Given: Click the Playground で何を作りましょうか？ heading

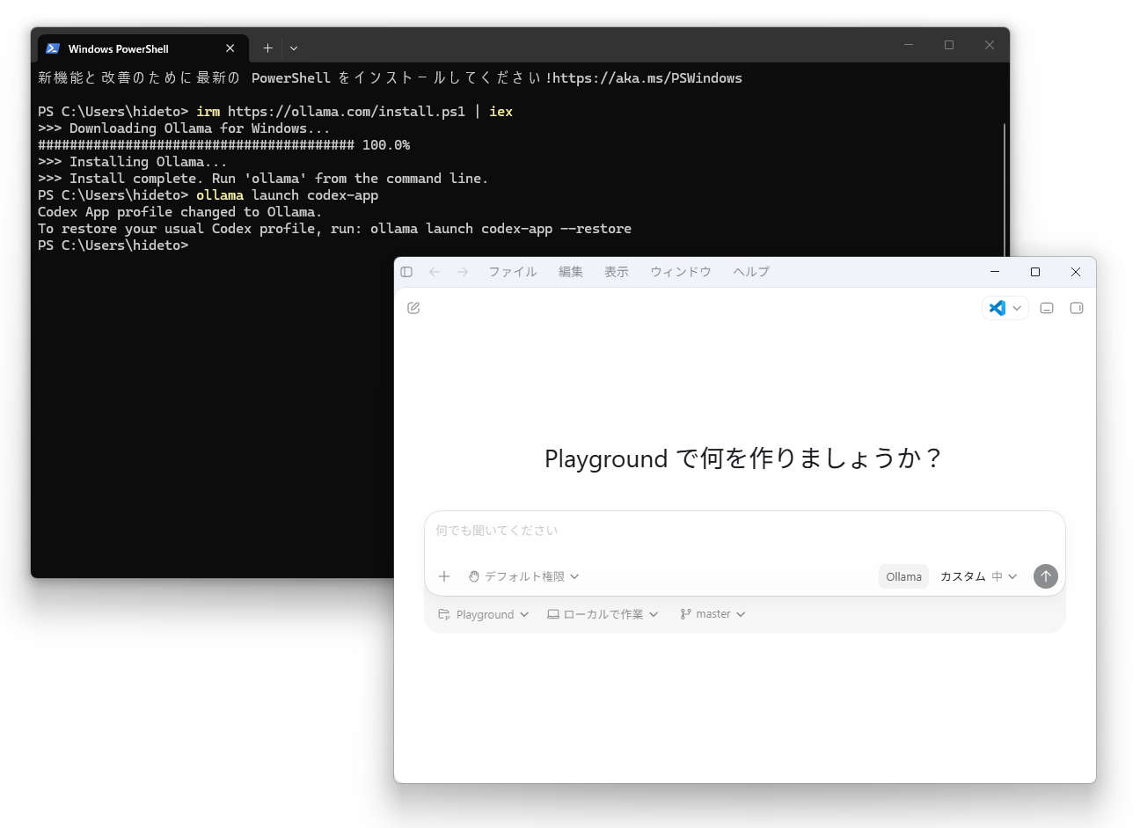Looking at the screenshot, I should point(744,458).
